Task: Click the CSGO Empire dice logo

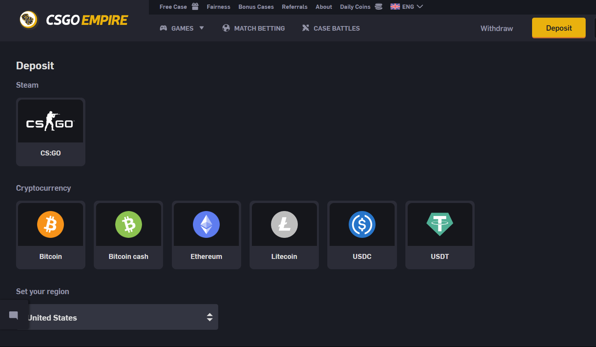Action: (28, 20)
